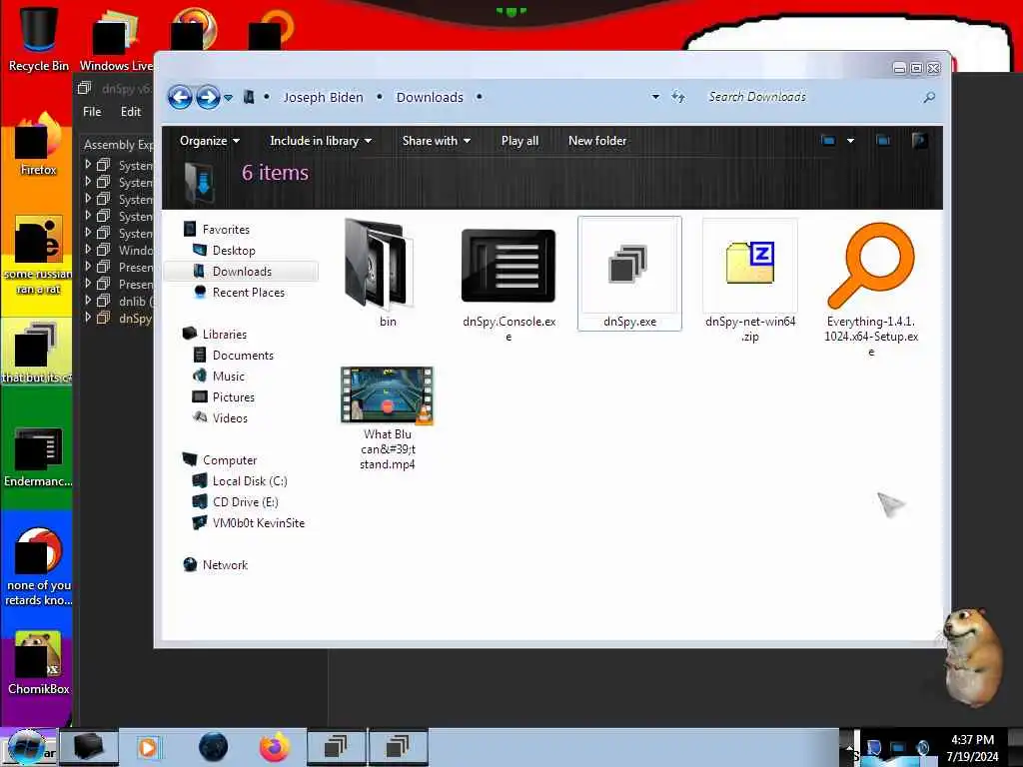This screenshot has height=767, width=1023.
Task: Click the search magnifier icon
Action: 929,97
